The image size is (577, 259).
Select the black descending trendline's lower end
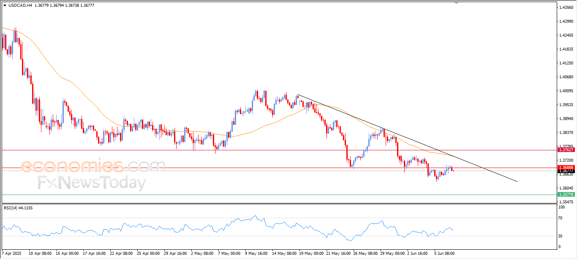(x=517, y=182)
